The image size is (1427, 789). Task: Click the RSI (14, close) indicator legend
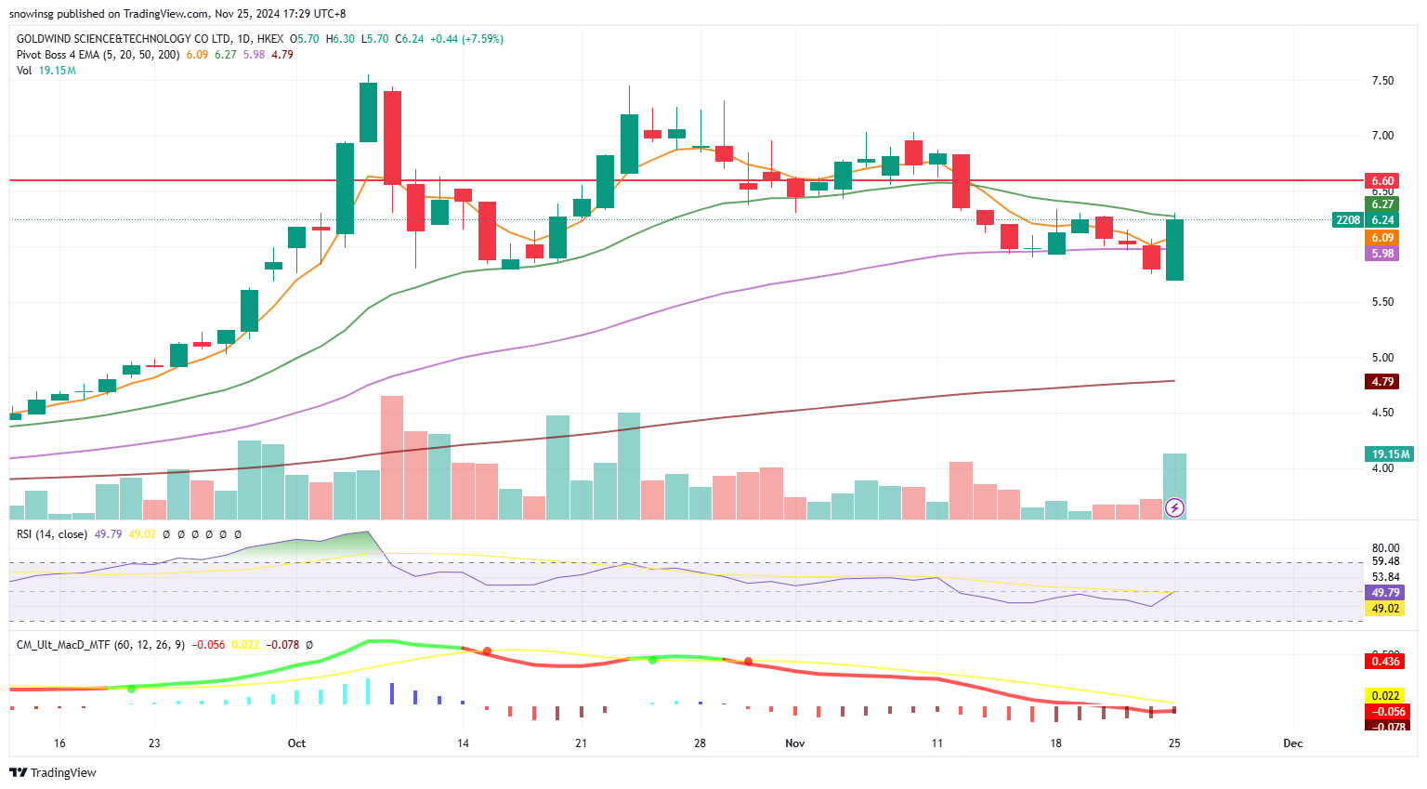point(52,534)
